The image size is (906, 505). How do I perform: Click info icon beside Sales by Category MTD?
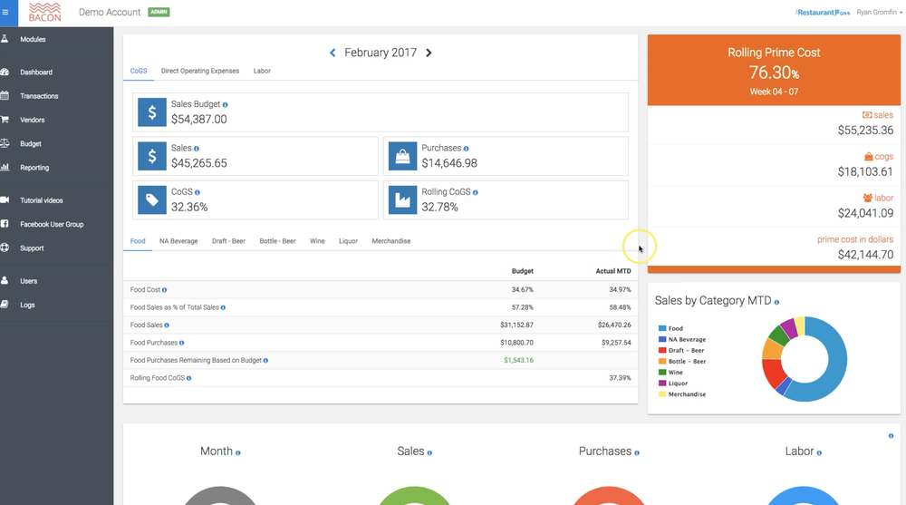tap(776, 302)
